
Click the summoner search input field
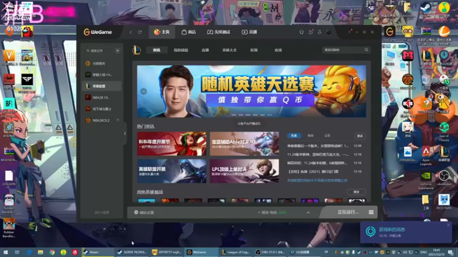tap(343, 50)
